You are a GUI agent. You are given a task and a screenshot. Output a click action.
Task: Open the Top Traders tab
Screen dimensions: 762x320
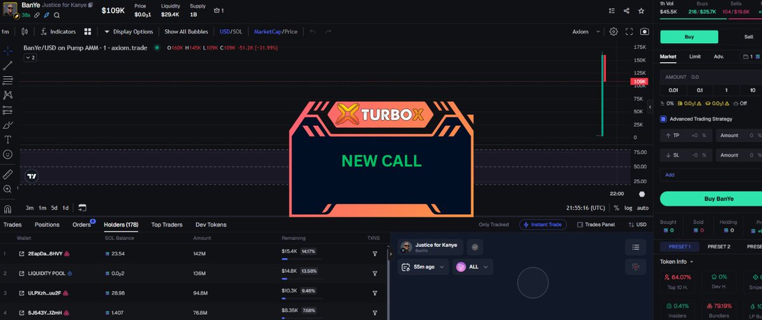[166, 225]
